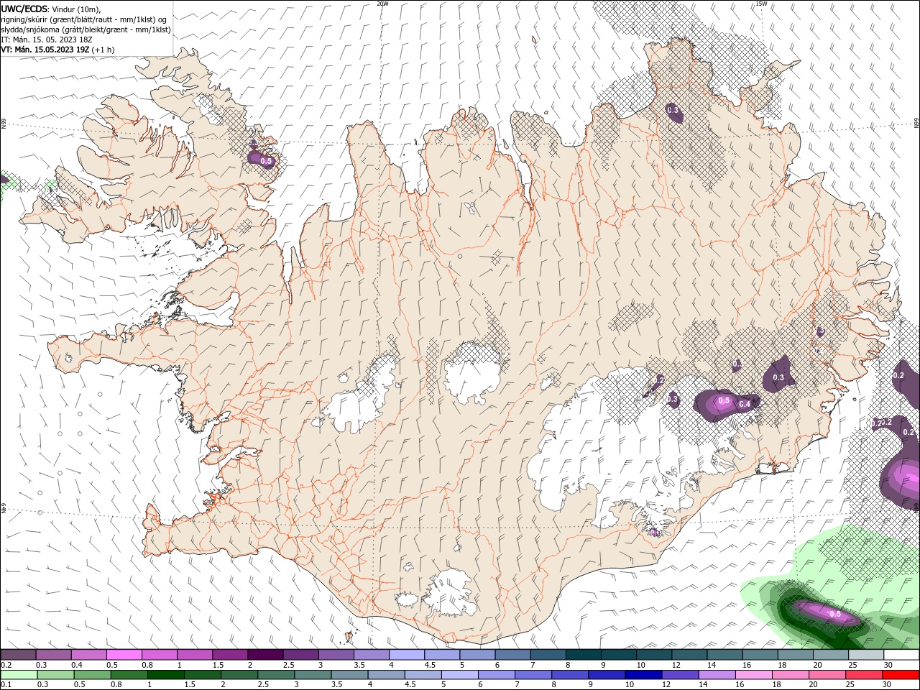
Task: Click the 20W longitude label
Action: click(x=382, y=4)
